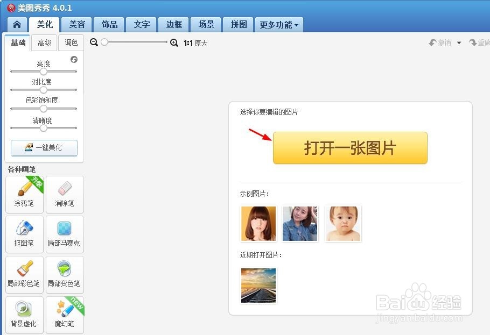Screen dimensions: 490x335
Task: Open the sample photo of girl with bangs
Action: point(258,224)
